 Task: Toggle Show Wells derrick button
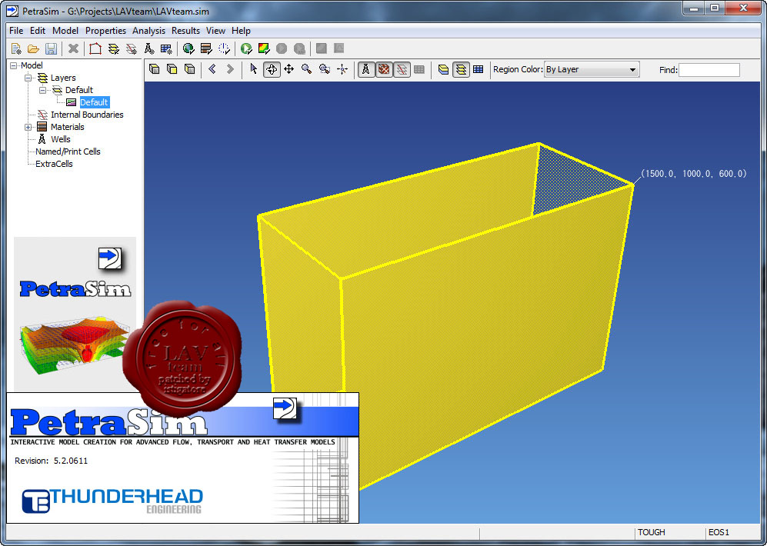tap(365, 69)
